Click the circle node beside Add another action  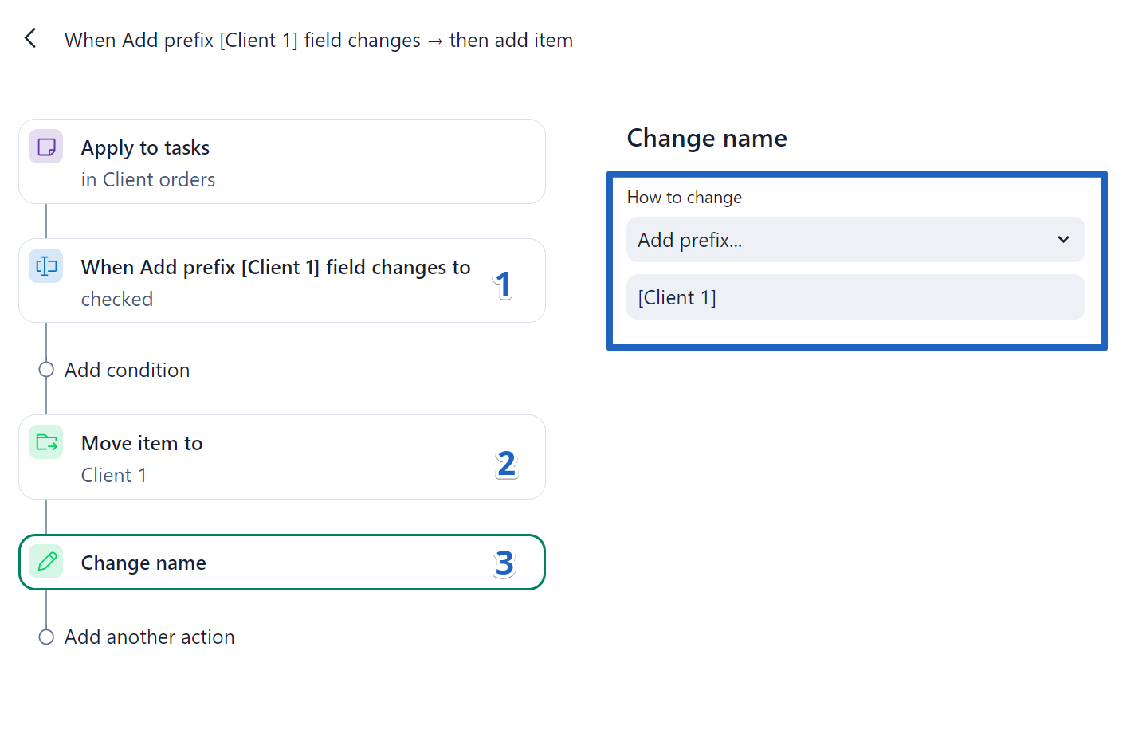tap(46, 637)
